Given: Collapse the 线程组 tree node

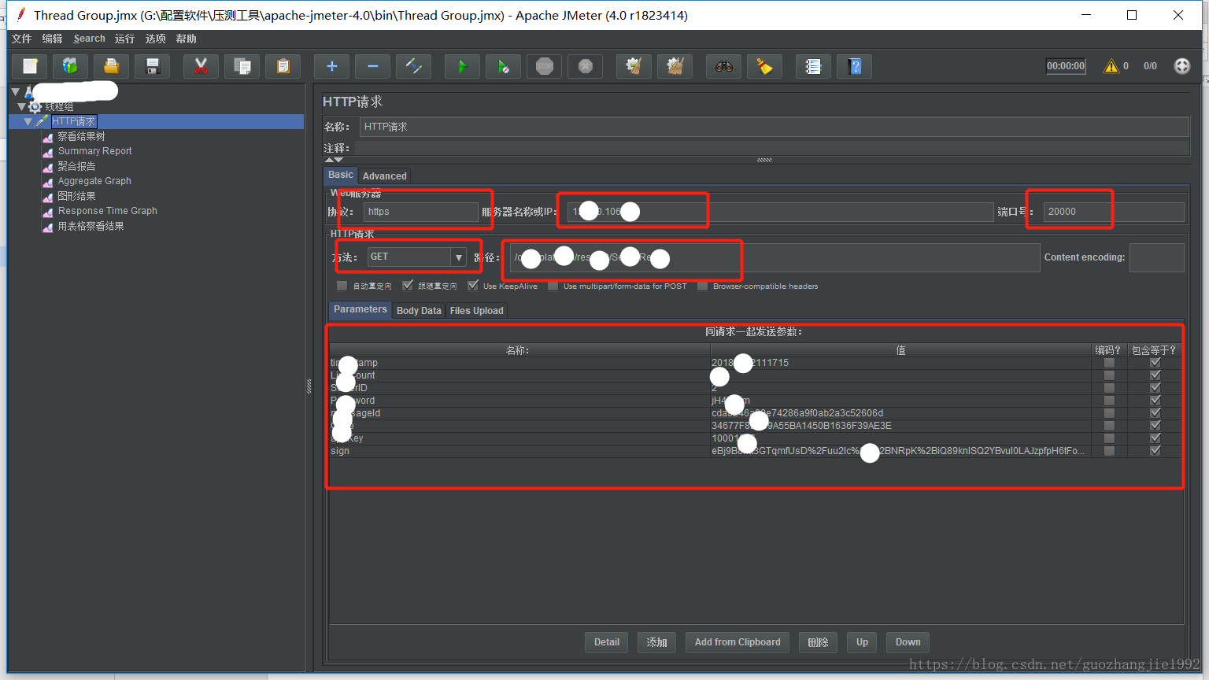Looking at the screenshot, I should 21,106.
